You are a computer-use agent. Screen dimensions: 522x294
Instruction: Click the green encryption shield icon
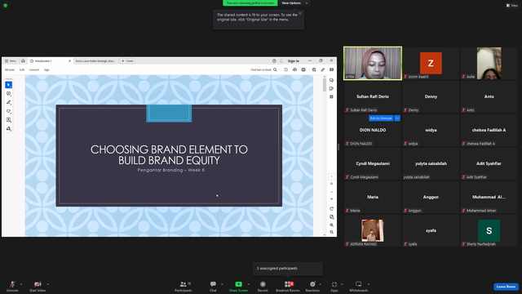(6, 6)
